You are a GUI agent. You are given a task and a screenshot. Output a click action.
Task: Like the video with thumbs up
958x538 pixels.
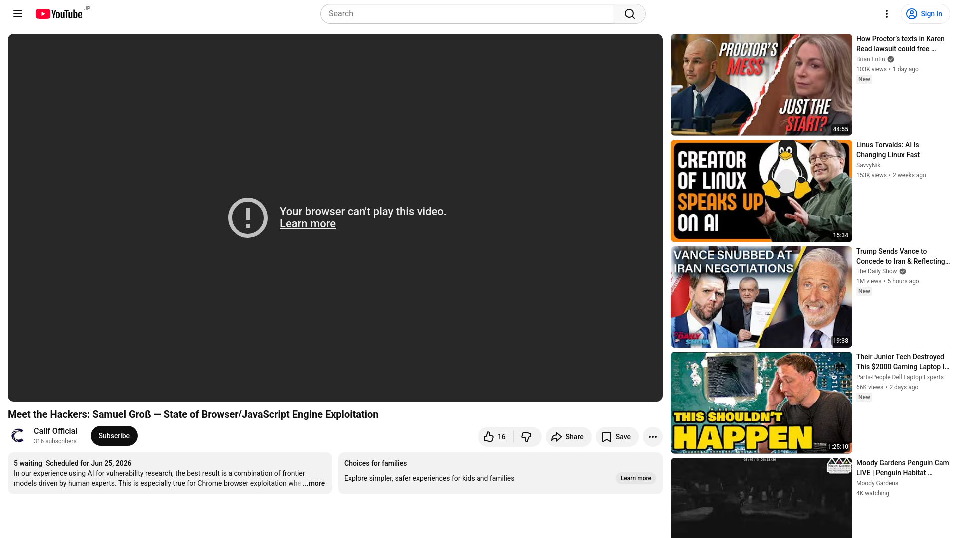(x=496, y=437)
